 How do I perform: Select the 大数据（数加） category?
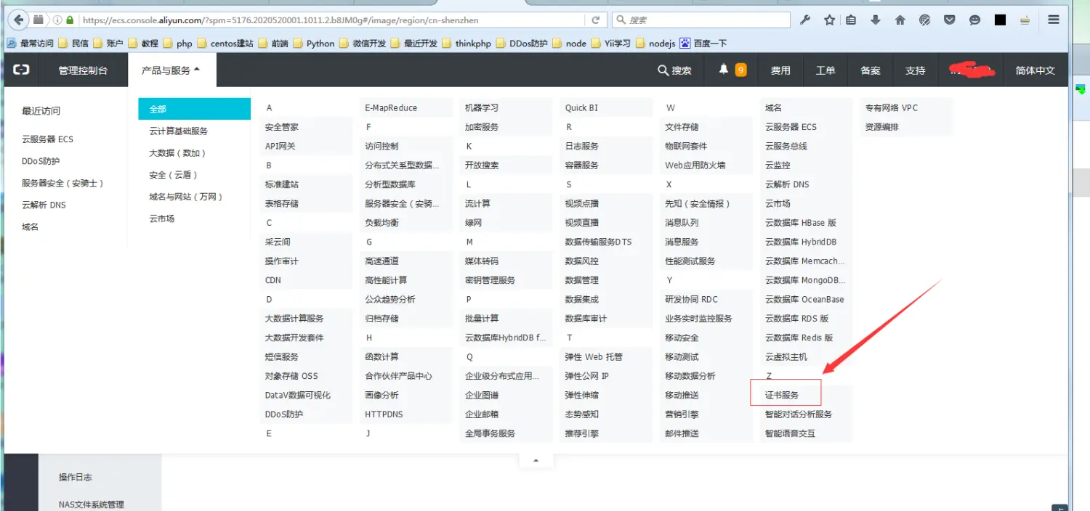(178, 152)
